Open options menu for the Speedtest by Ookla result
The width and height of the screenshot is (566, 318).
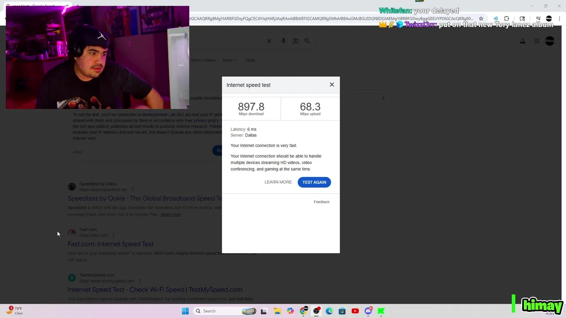pyautogui.click(x=132, y=189)
